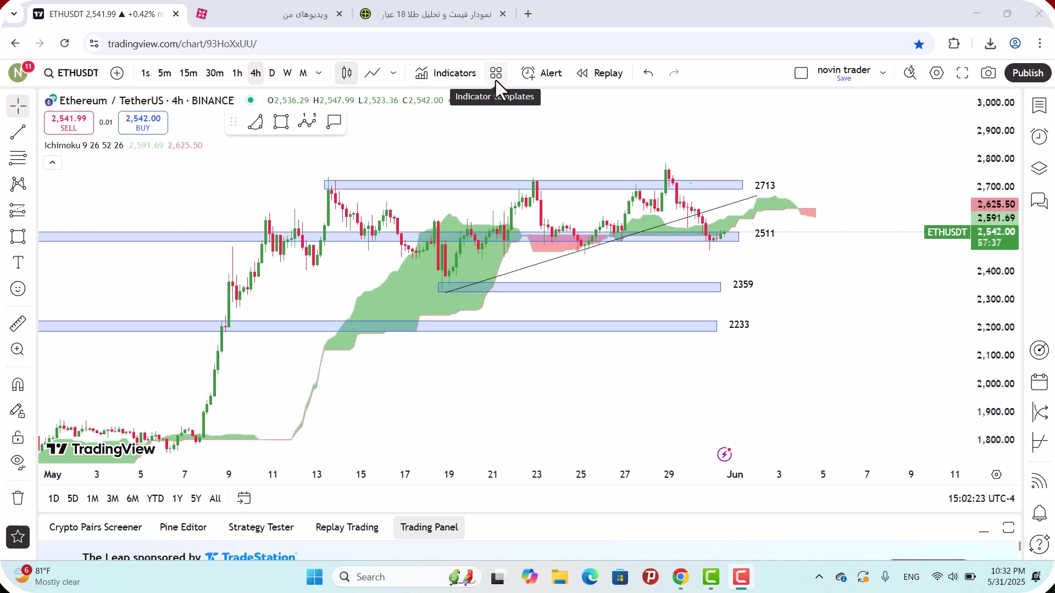Image resolution: width=1055 pixels, height=593 pixels.
Task: Select the Text annotation tool
Action: tap(18, 262)
